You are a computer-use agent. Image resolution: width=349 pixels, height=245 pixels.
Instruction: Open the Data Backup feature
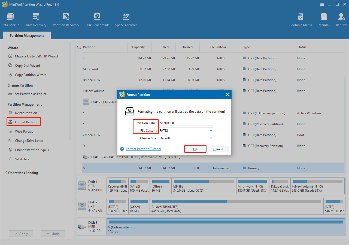(10, 19)
